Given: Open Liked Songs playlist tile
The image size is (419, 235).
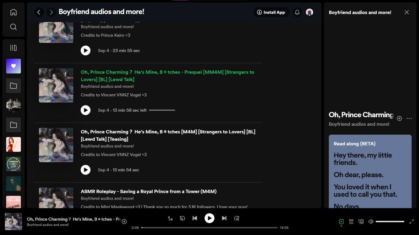Looking at the screenshot, I should point(13,66).
